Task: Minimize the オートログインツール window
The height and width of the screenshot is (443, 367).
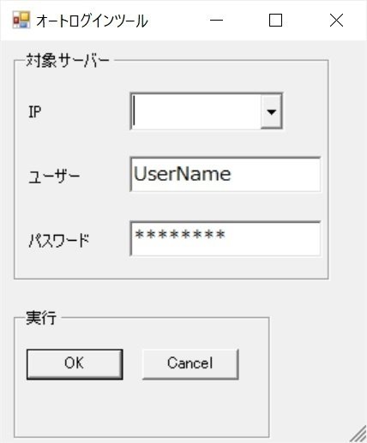Action: [216, 21]
